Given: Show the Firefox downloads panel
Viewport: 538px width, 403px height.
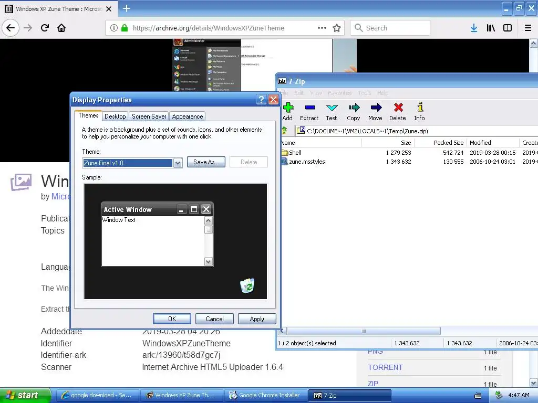Looking at the screenshot, I should 473,28.
